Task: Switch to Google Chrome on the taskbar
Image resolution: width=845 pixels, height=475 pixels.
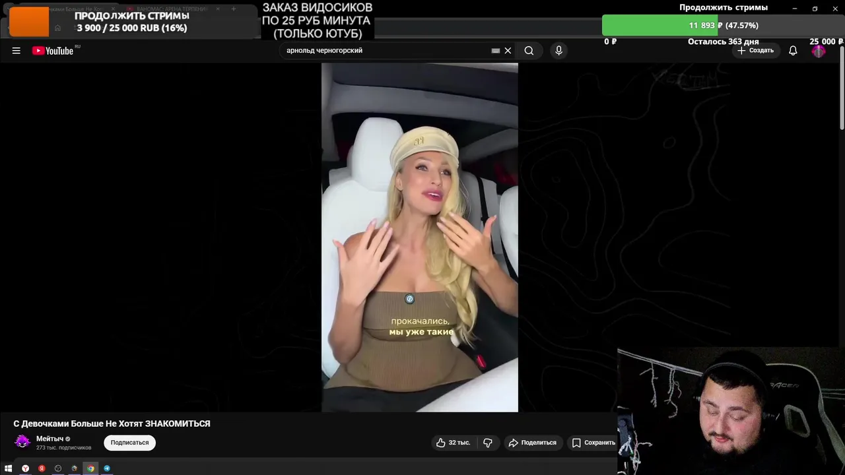Action: coord(90,468)
